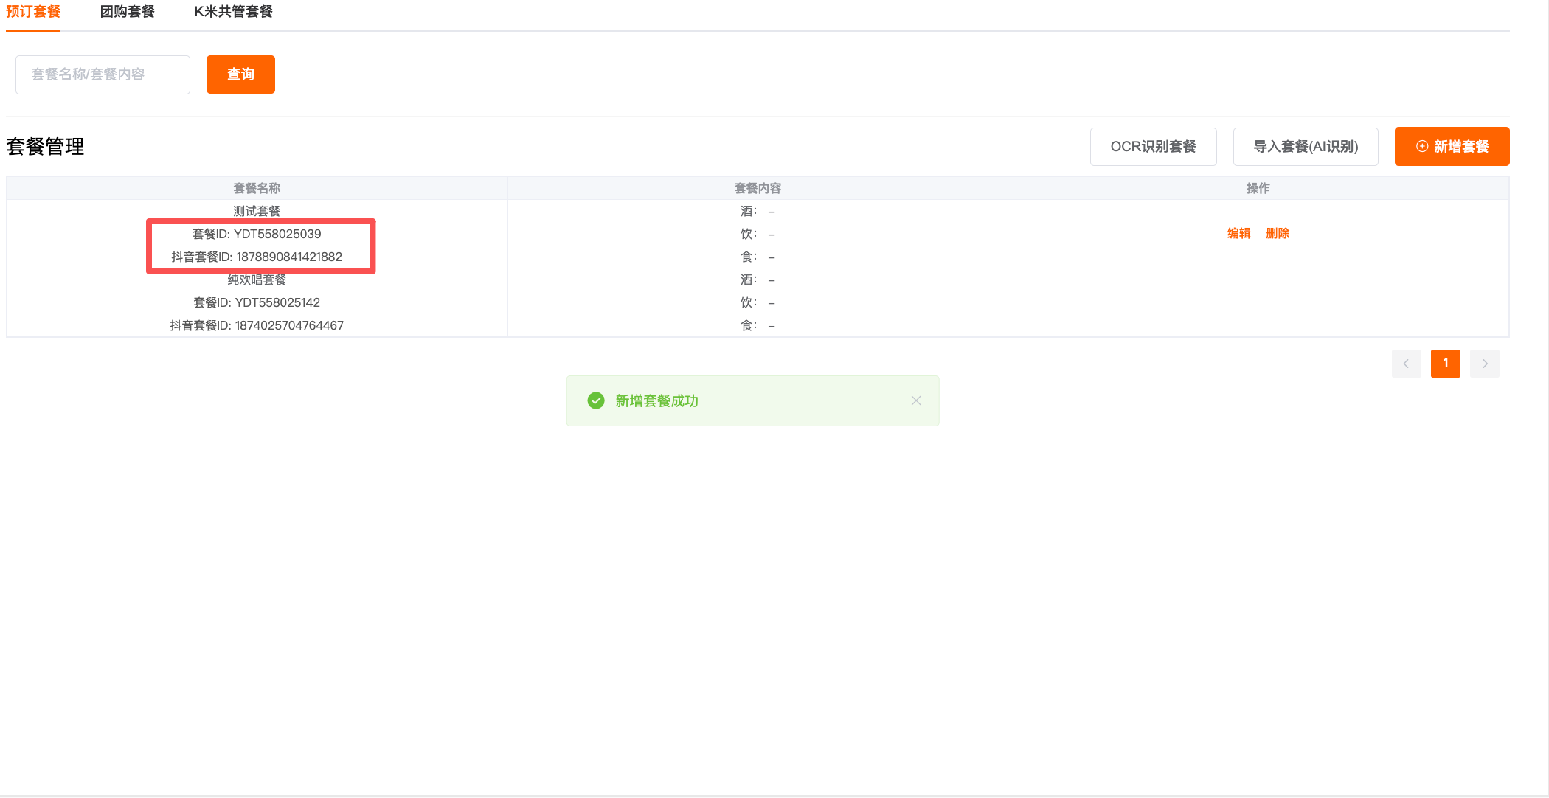Image resolution: width=1549 pixels, height=798 pixels.
Task: Open the 团购套餐 tab
Action: pos(128,12)
